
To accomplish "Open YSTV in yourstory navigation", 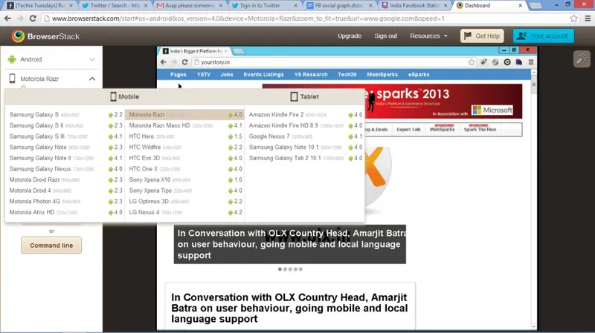I will (203, 75).
